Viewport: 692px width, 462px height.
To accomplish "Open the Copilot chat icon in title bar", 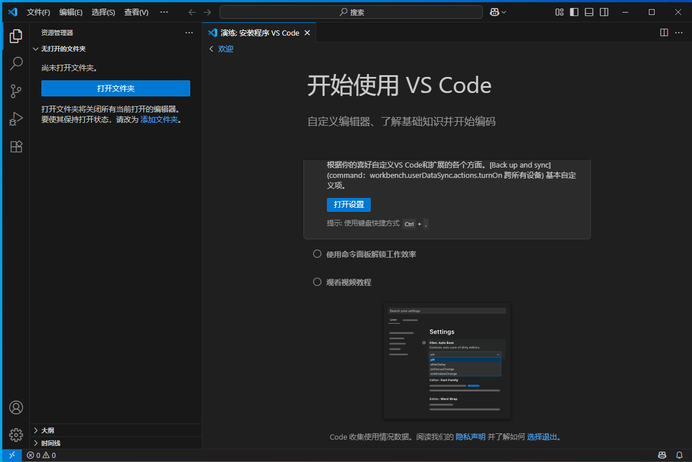I will [494, 12].
